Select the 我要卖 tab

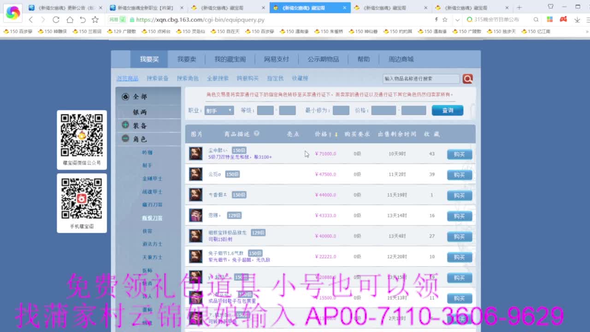(x=187, y=59)
